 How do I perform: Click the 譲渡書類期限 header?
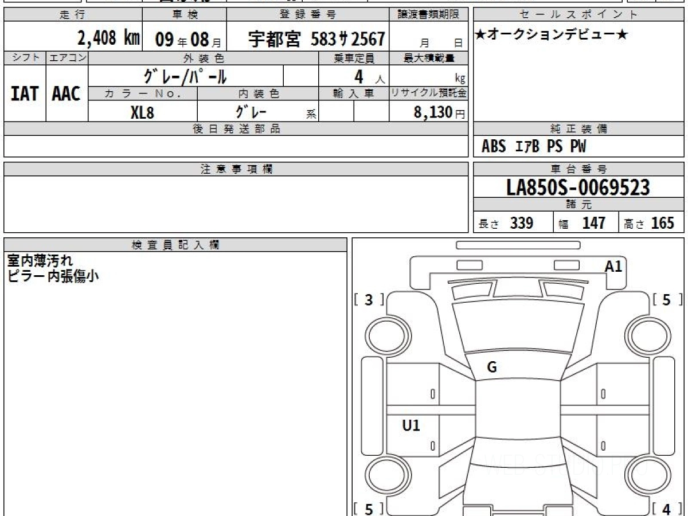pos(429,15)
